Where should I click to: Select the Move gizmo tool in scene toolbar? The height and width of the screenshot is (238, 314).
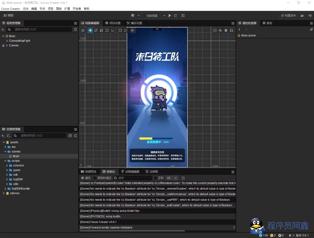[90, 30]
